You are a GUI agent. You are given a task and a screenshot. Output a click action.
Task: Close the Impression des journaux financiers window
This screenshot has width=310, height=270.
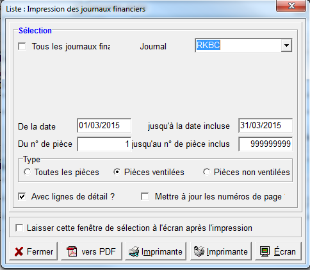click(x=291, y=6)
